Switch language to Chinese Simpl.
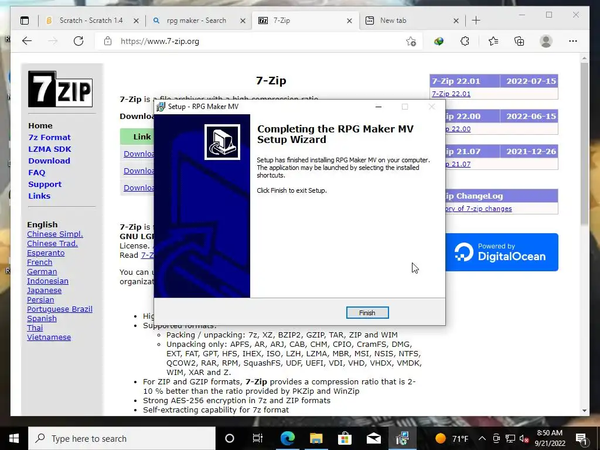The height and width of the screenshot is (450, 600). (x=54, y=234)
